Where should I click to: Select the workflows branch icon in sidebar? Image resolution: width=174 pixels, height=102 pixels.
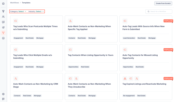(x=3, y=33)
